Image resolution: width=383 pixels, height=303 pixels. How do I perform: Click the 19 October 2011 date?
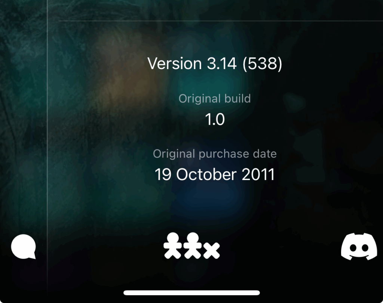[215, 175]
